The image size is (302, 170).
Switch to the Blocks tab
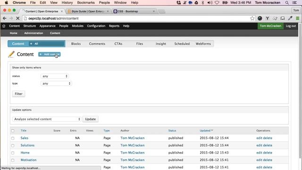tap(76, 44)
